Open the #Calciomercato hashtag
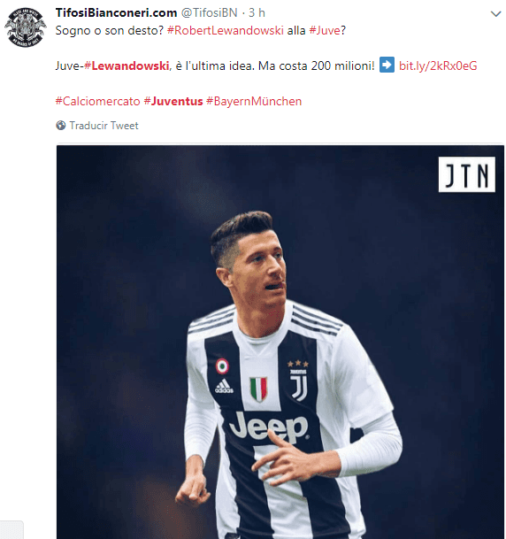Screen dimensions: 506x539 98,102
